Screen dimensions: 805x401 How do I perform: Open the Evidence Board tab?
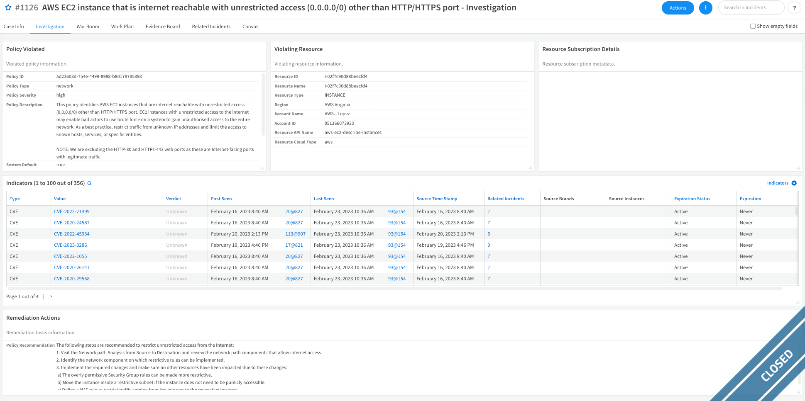[163, 27]
